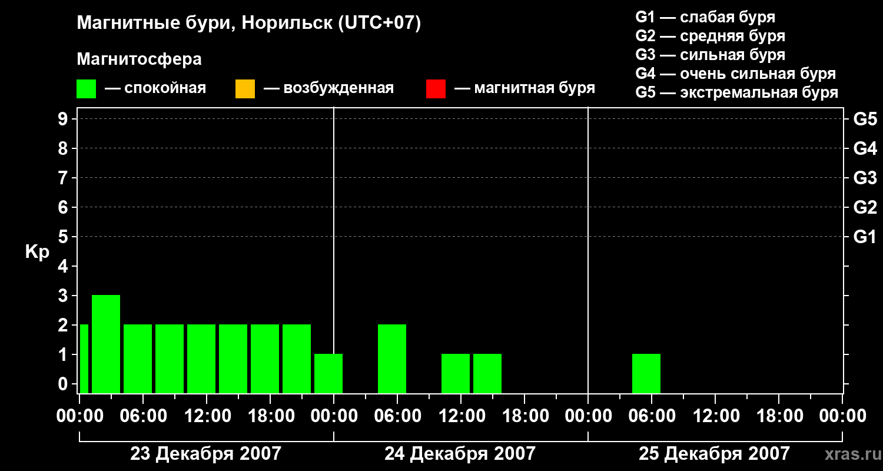This screenshot has height=471, width=883.
Task: Click the '— спокойная' legend label
Action: click(x=155, y=89)
